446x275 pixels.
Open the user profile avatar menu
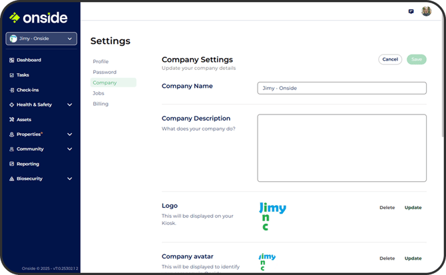pyautogui.click(x=426, y=11)
